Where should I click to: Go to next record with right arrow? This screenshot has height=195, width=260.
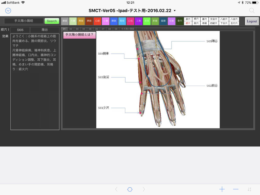click(x=144, y=189)
